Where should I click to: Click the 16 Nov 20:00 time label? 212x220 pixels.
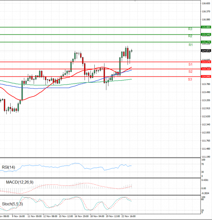[x=82, y=216]
